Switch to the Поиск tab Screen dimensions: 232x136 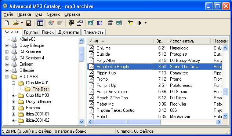48,32
